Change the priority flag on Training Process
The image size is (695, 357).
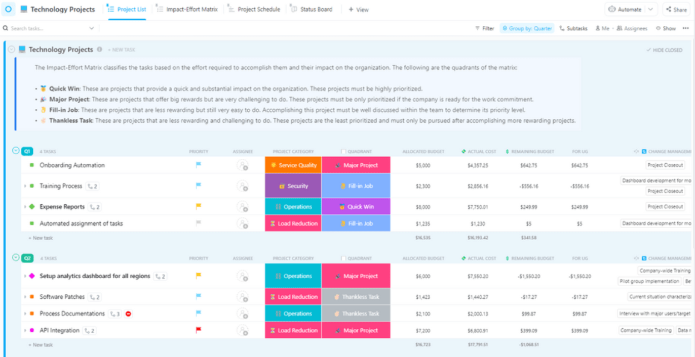click(x=199, y=186)
